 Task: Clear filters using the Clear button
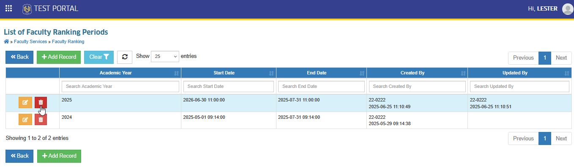tap(99, 57)
